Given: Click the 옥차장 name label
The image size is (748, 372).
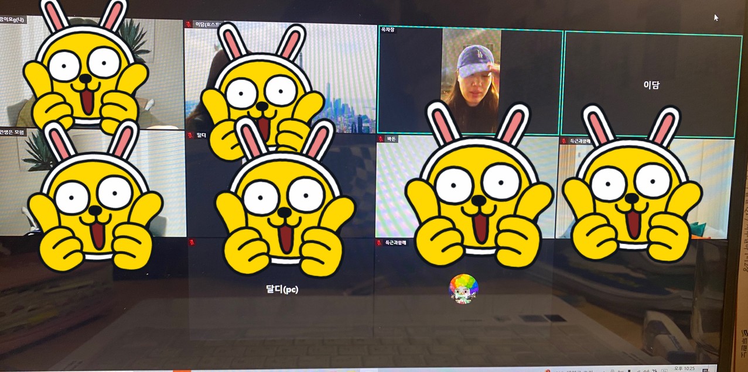Looking at the screenshot, I should (x=388, y=29).
